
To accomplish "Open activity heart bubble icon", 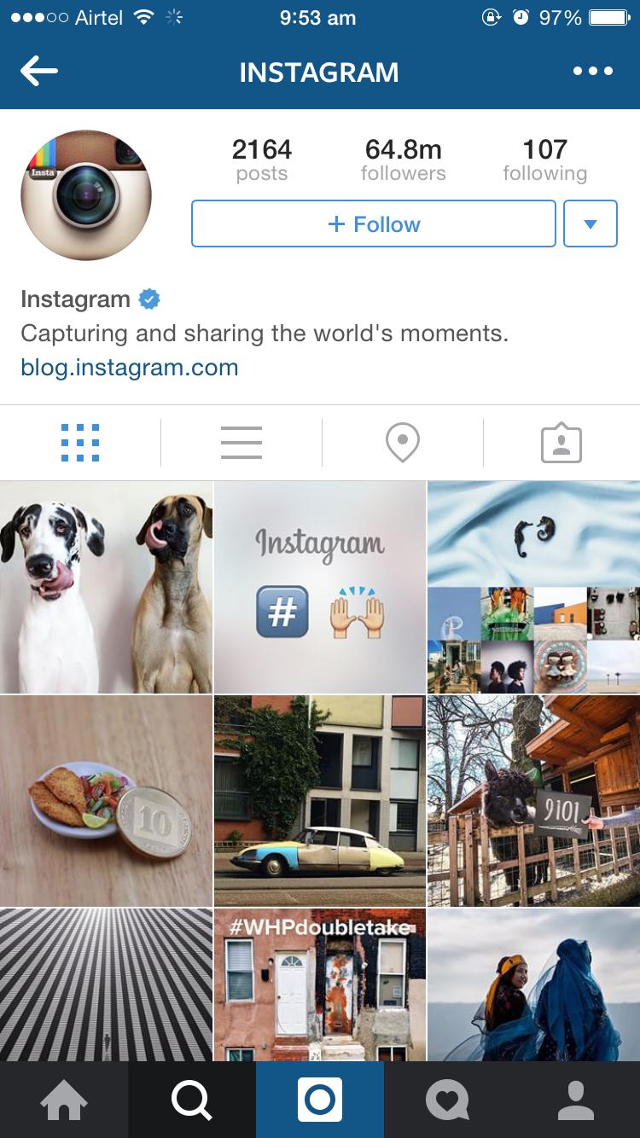I will point(448,1100).
